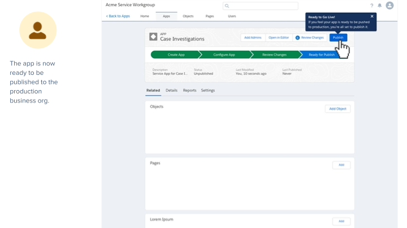This screenshot has width=407, height=228.
Task: Open the notifications bell
Action: pos(380,6)
